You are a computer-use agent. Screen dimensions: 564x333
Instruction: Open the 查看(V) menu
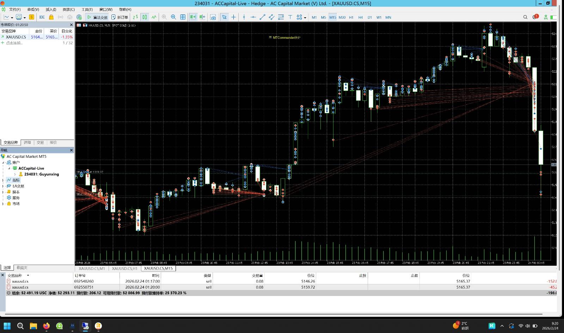pyautogui.click(x=33, y=10)
